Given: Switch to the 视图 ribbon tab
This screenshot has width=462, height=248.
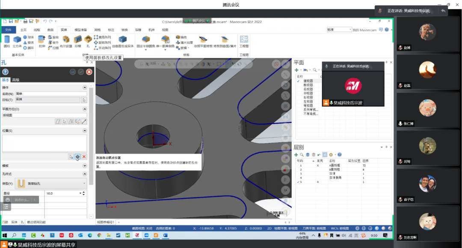Looking at the screenshot, I should [x=165, y=30].
